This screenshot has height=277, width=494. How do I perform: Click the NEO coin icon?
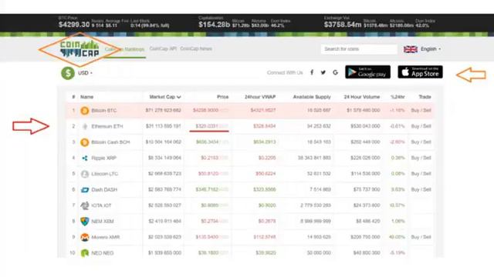[x=84, y=253]
